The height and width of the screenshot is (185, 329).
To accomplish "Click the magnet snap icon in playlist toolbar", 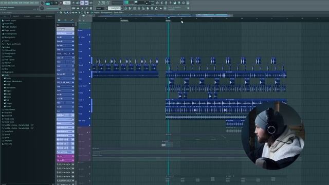I will 61,12.
